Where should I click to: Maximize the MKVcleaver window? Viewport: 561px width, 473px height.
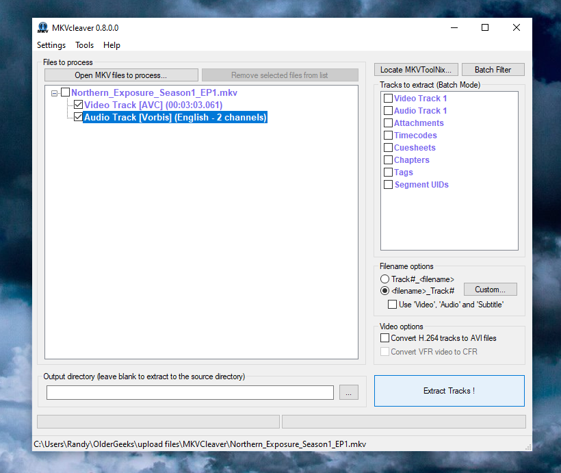click(485, 27)
